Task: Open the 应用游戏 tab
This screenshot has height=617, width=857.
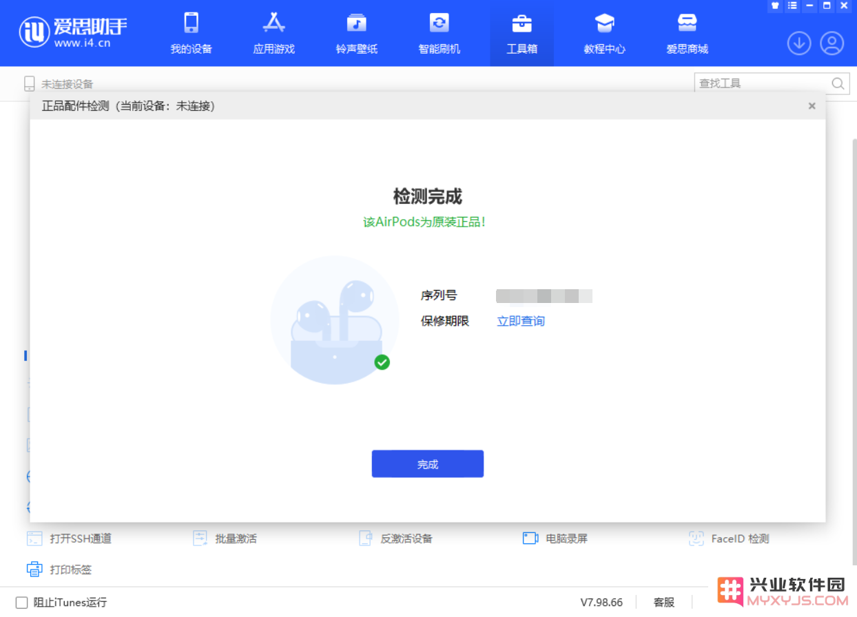Action: (274, 33)
